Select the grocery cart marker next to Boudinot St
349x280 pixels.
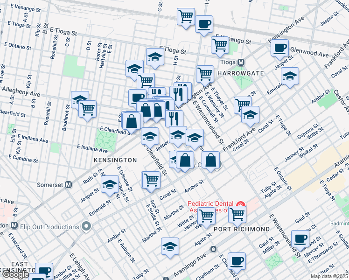[87, 109]
